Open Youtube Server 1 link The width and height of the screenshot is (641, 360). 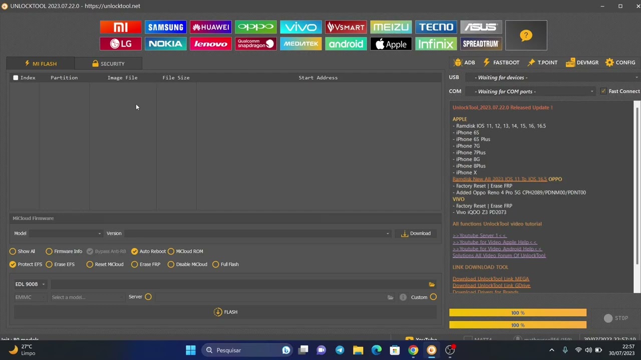479,235
